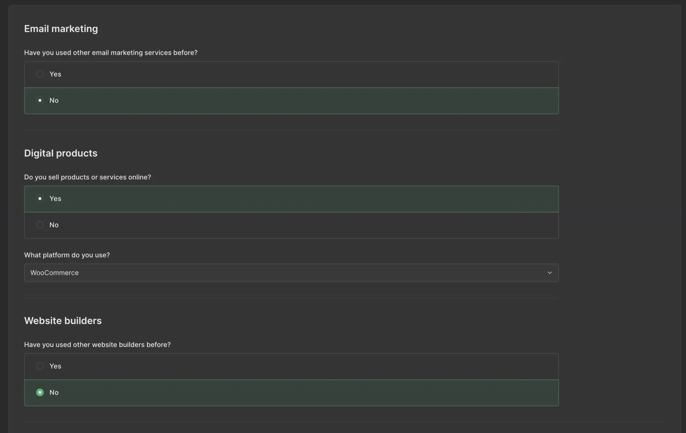Image resolution: width=686 pixels, height=433 pixels.
Task: Click the 'Yes' label text in Email marketing
Action: tap(55, 74)
